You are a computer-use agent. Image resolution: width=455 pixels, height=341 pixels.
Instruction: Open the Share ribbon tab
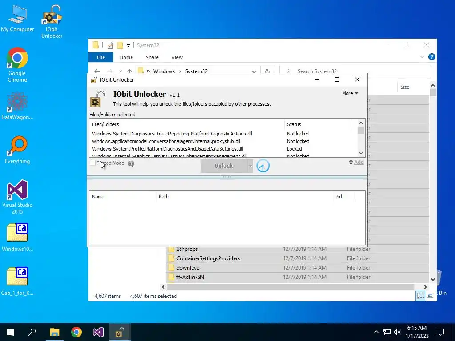152,57
